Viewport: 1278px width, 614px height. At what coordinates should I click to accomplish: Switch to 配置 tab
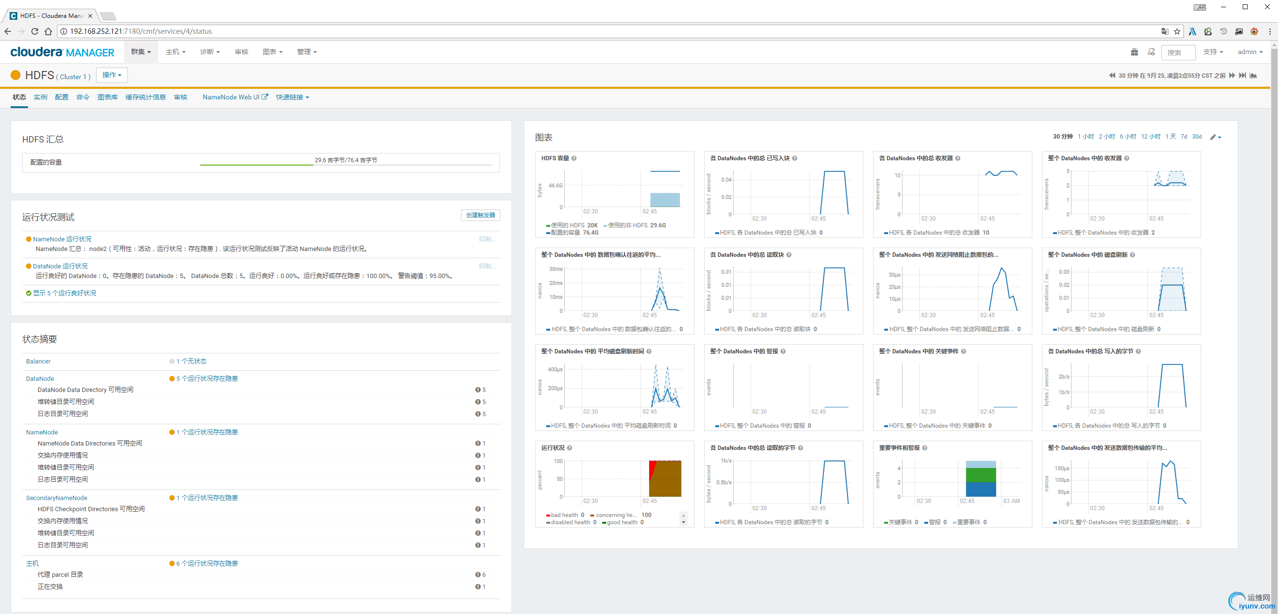click(x=61, y=98)
